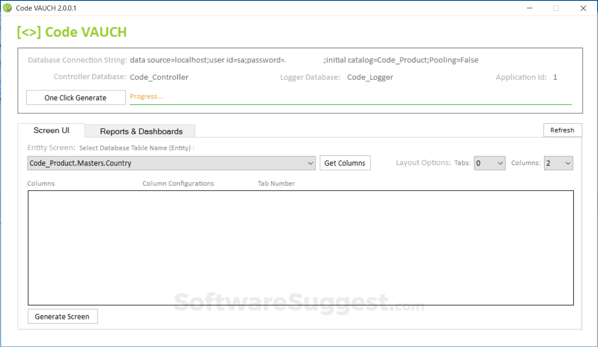Click the "Select Database Table Name (Entity) :" label
Viewport: 598px width, 347px height.
[x=137, y=148]
